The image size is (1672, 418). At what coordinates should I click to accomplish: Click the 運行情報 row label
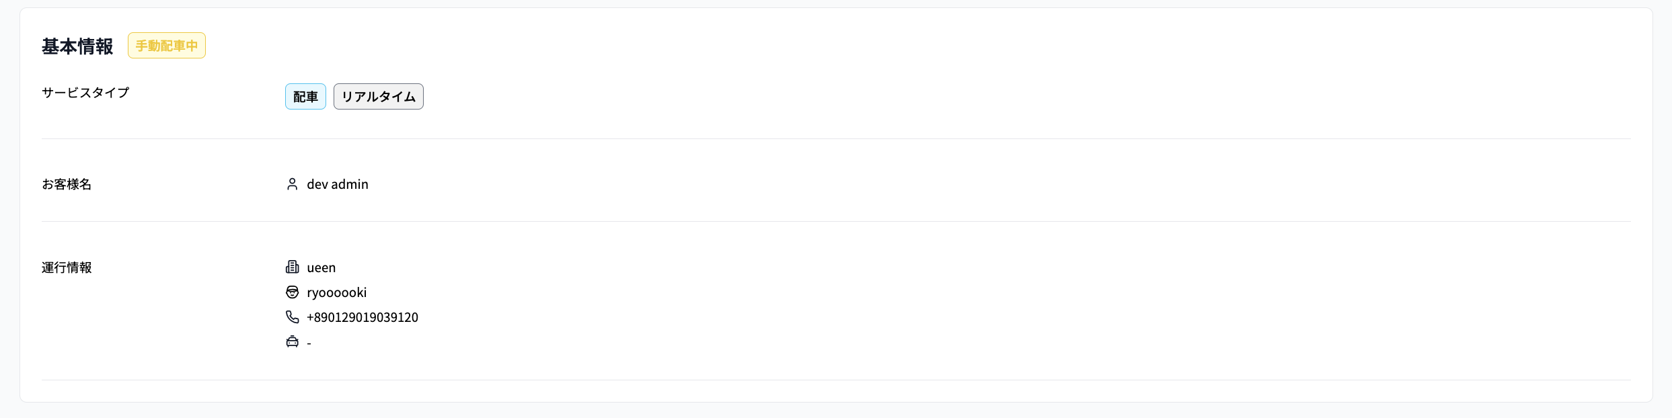[67, 267]
